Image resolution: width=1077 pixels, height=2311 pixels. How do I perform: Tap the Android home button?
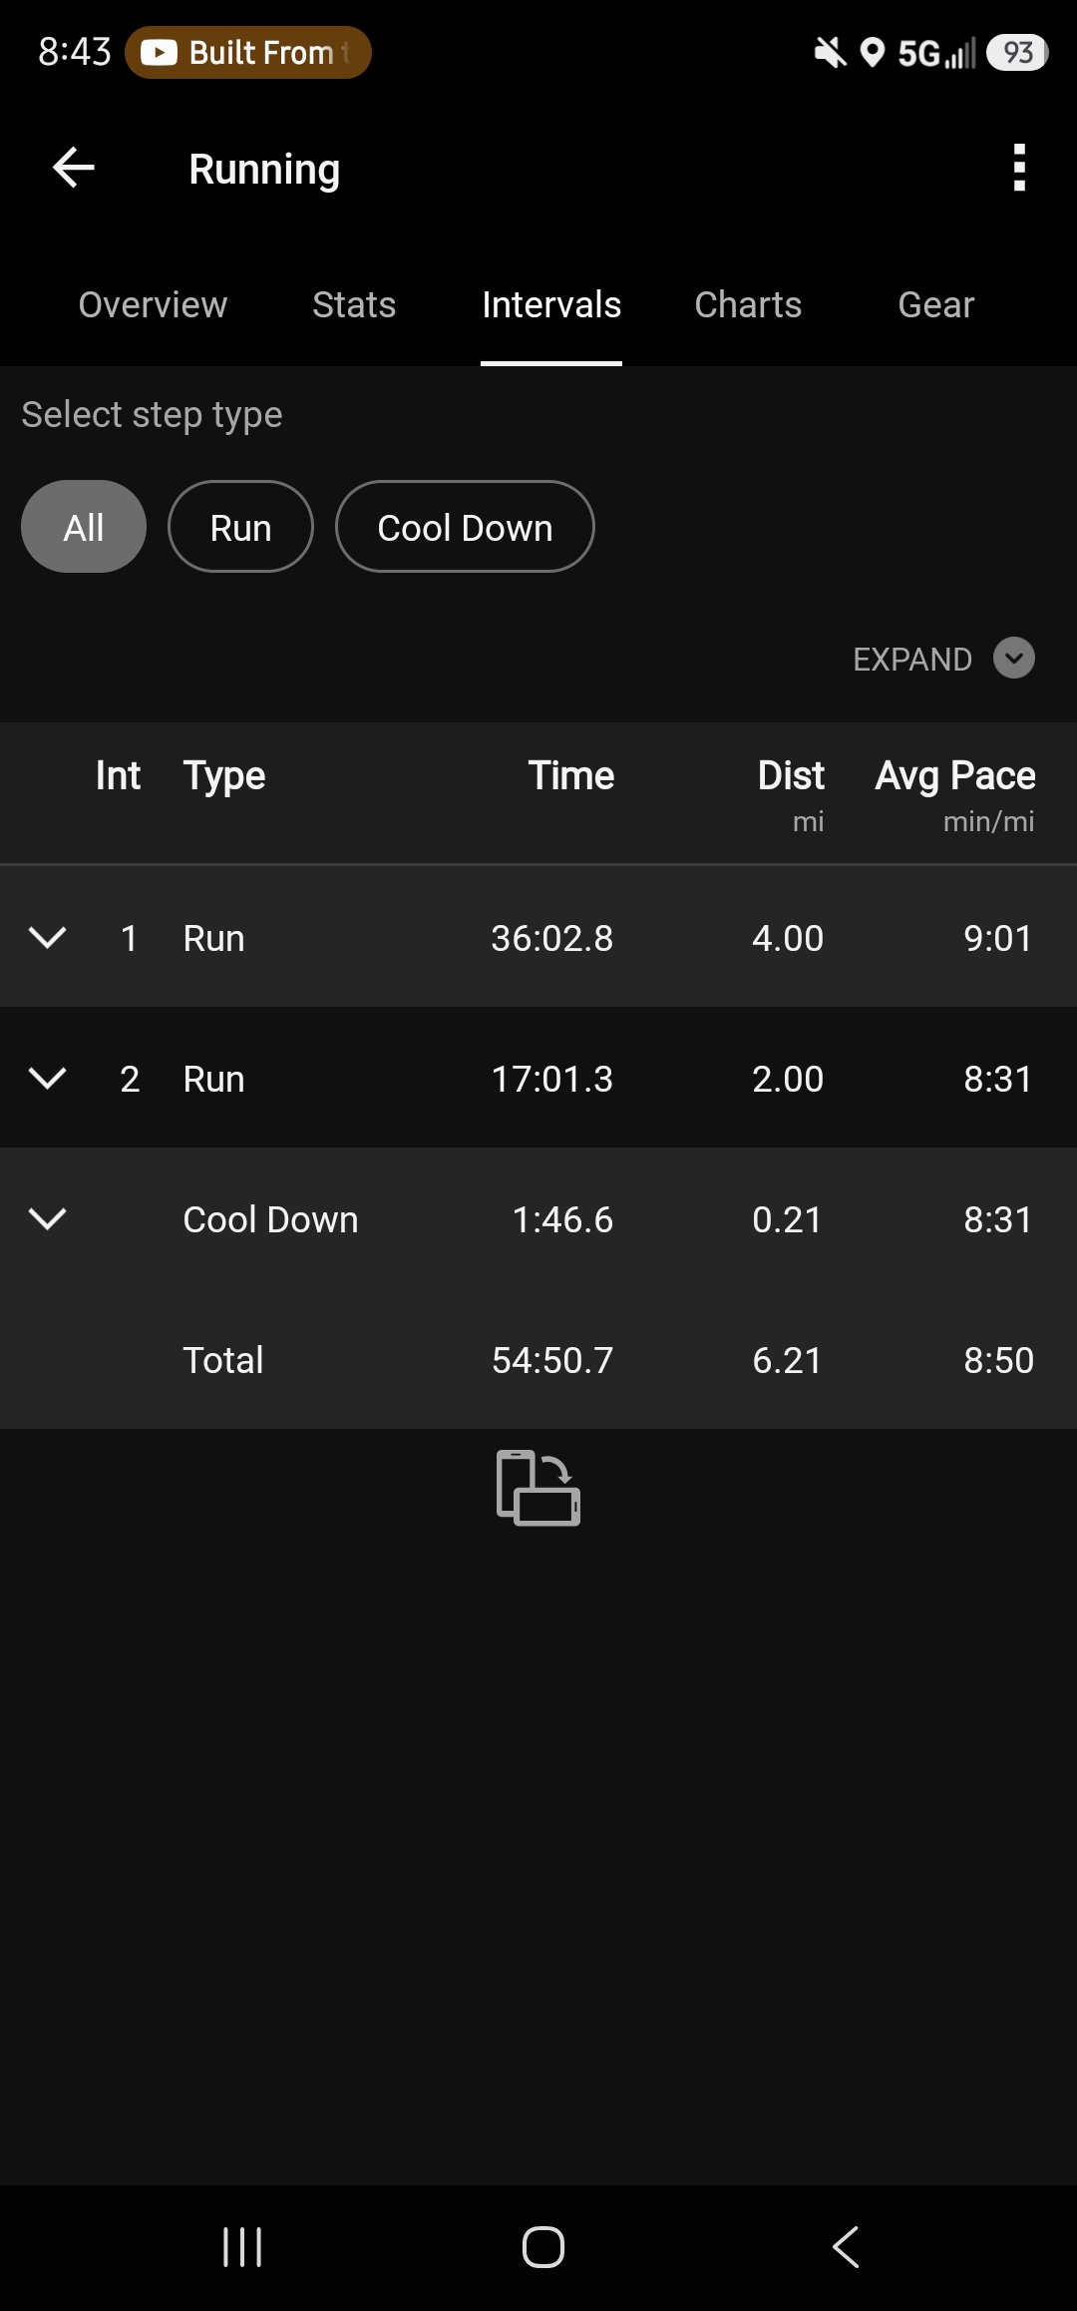click(543, 2247)
